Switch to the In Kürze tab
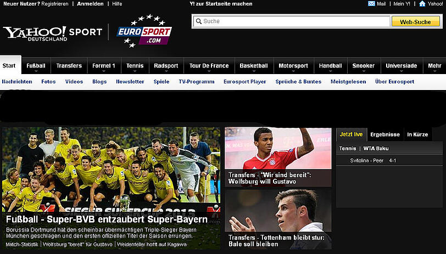 coord(417,134)
